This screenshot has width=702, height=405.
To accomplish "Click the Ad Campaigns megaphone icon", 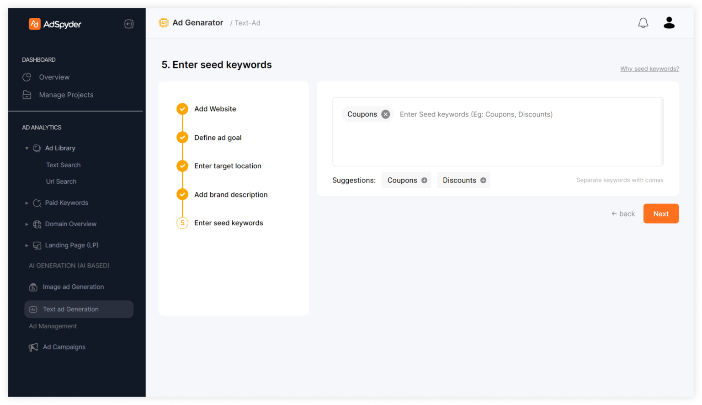I will point(33,347).
